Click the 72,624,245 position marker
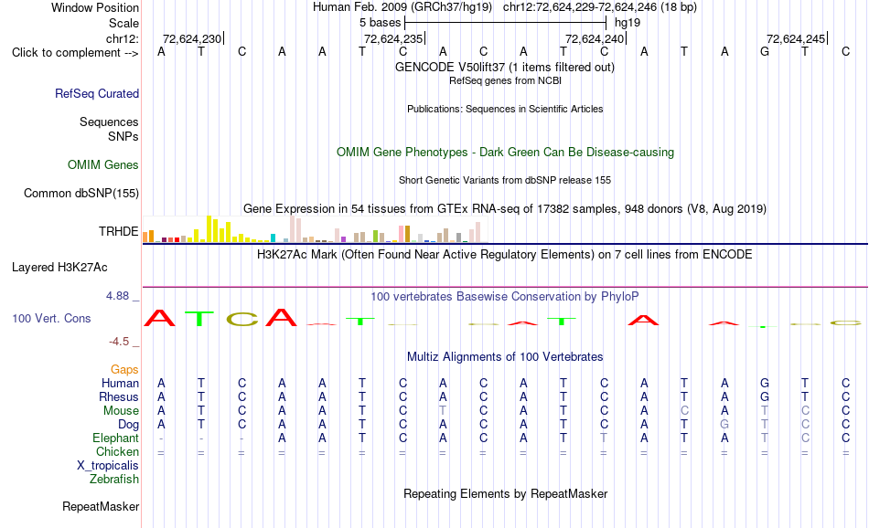Viewport: 869px width, 528px height. click(x=797, y=38)
